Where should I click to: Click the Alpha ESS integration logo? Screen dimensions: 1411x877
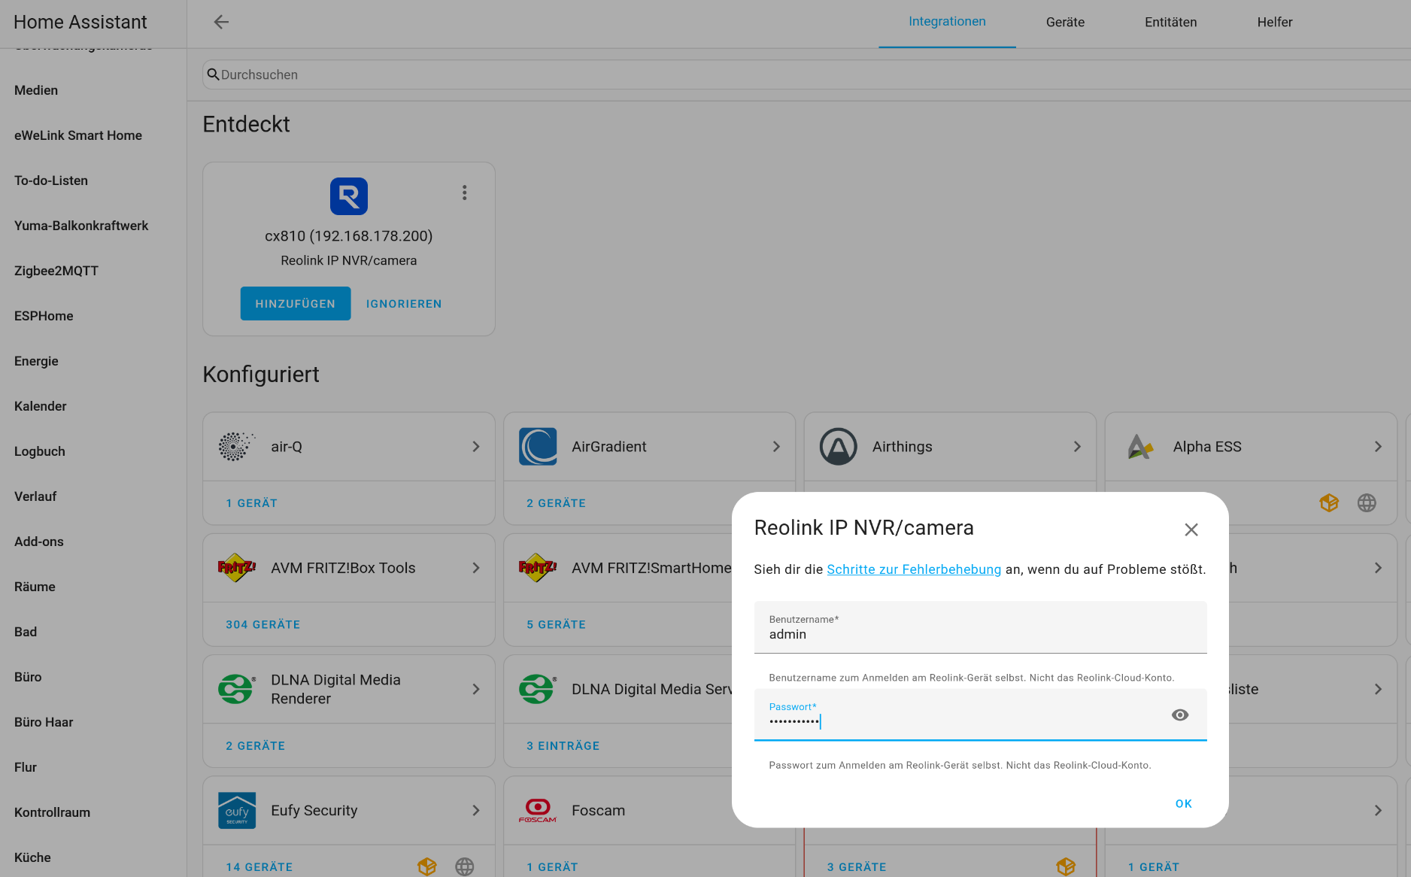tap(1139, 447)
